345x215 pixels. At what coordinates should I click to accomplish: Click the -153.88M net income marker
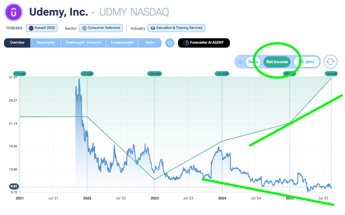pyautogui.click(x=154, y=74)
